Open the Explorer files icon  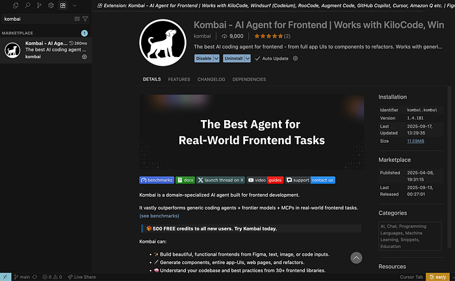point(16,5)
